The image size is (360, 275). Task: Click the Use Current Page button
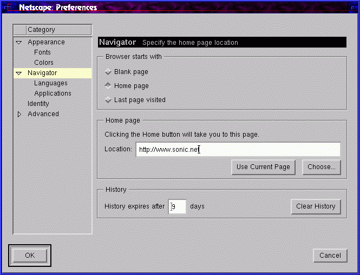(263, 167)
